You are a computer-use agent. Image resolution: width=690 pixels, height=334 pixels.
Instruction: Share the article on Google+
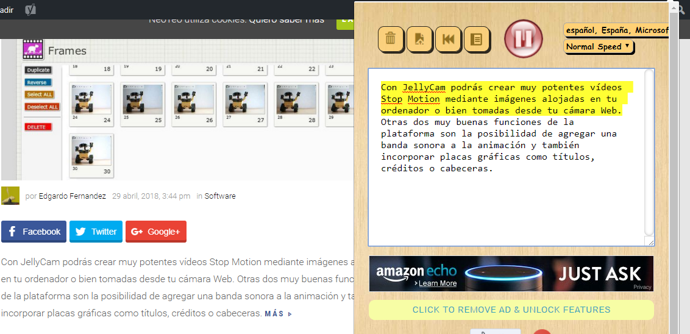click(156, 232)
